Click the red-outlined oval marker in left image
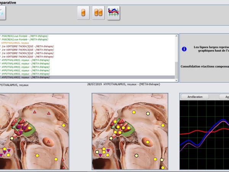The height and width of the screenshot is (172, 229). (48, 142)
